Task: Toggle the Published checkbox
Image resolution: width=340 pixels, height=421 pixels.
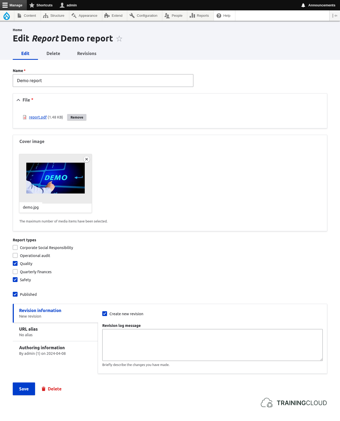Action: 15,294
